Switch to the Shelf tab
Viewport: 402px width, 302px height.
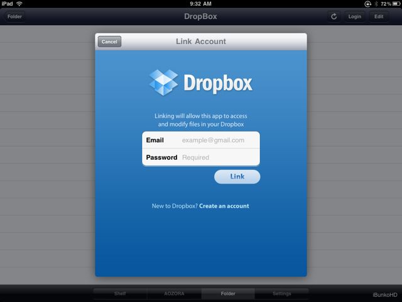[x=120, y=294]
